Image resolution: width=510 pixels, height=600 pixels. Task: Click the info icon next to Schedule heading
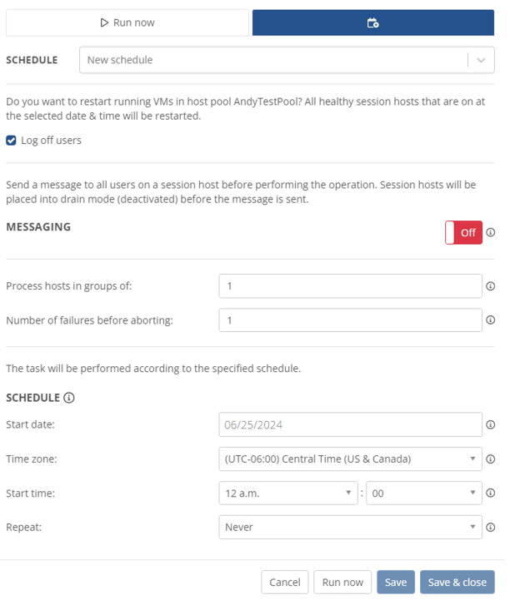tap(69, 398)
